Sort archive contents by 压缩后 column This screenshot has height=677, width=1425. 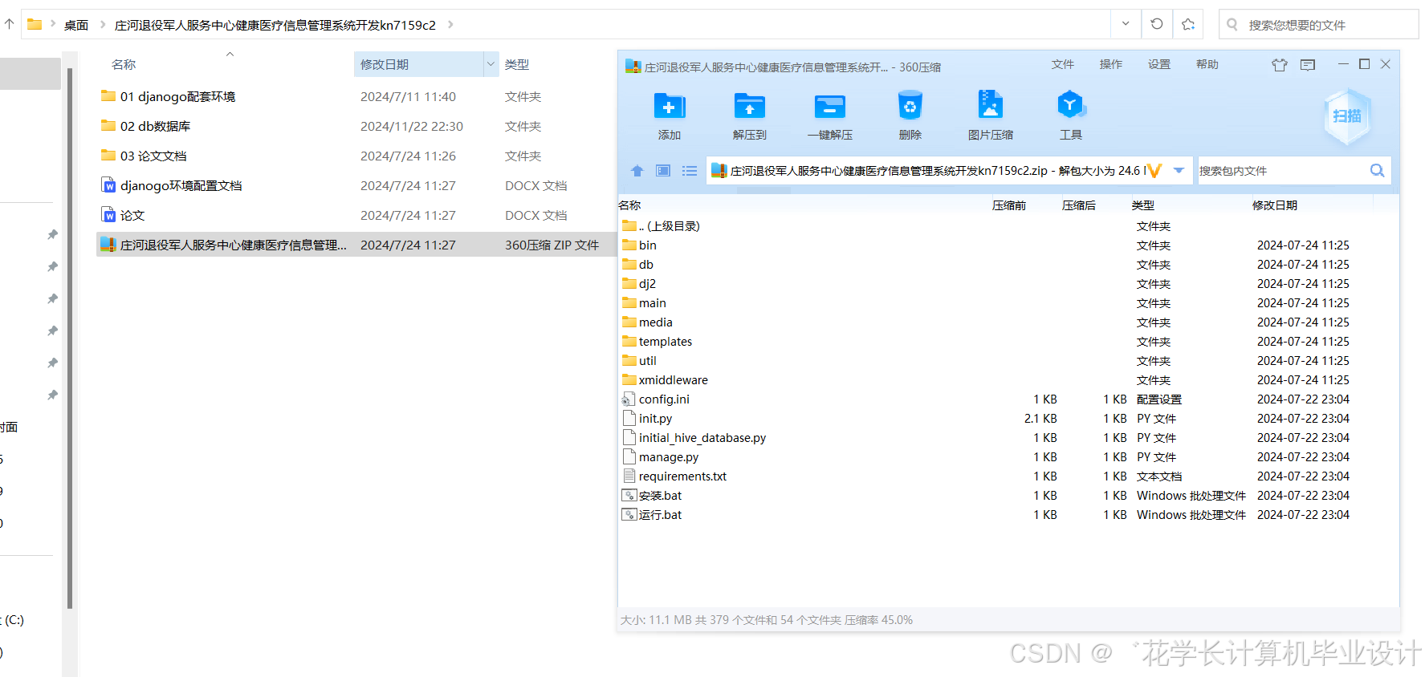[x=1079, y=205]
